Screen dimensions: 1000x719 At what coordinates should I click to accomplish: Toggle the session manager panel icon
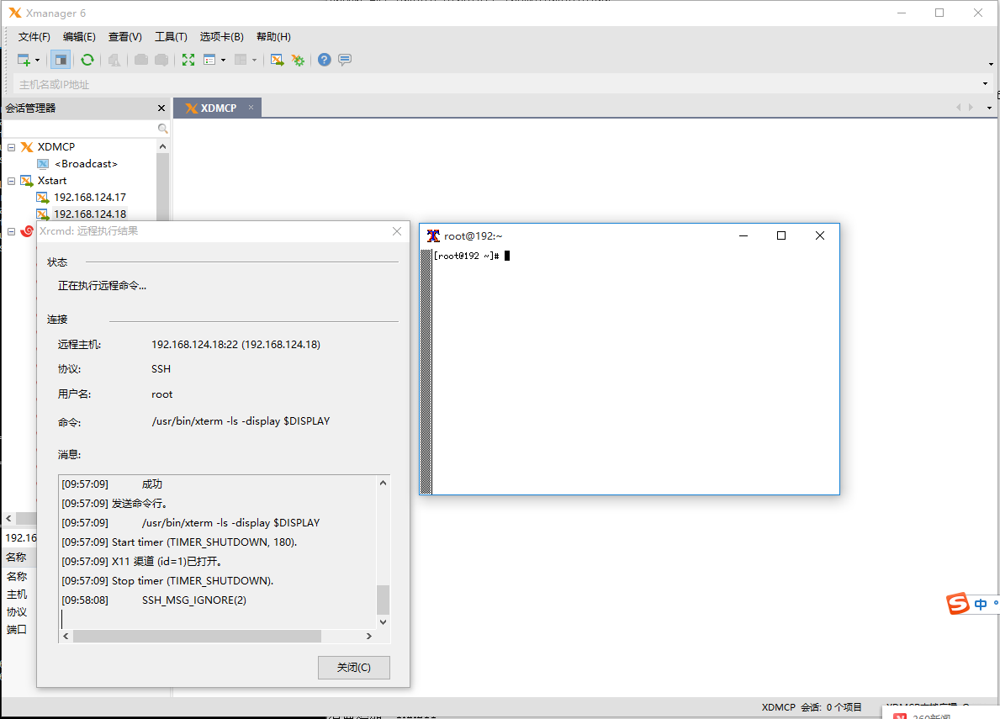click(61, 60)
